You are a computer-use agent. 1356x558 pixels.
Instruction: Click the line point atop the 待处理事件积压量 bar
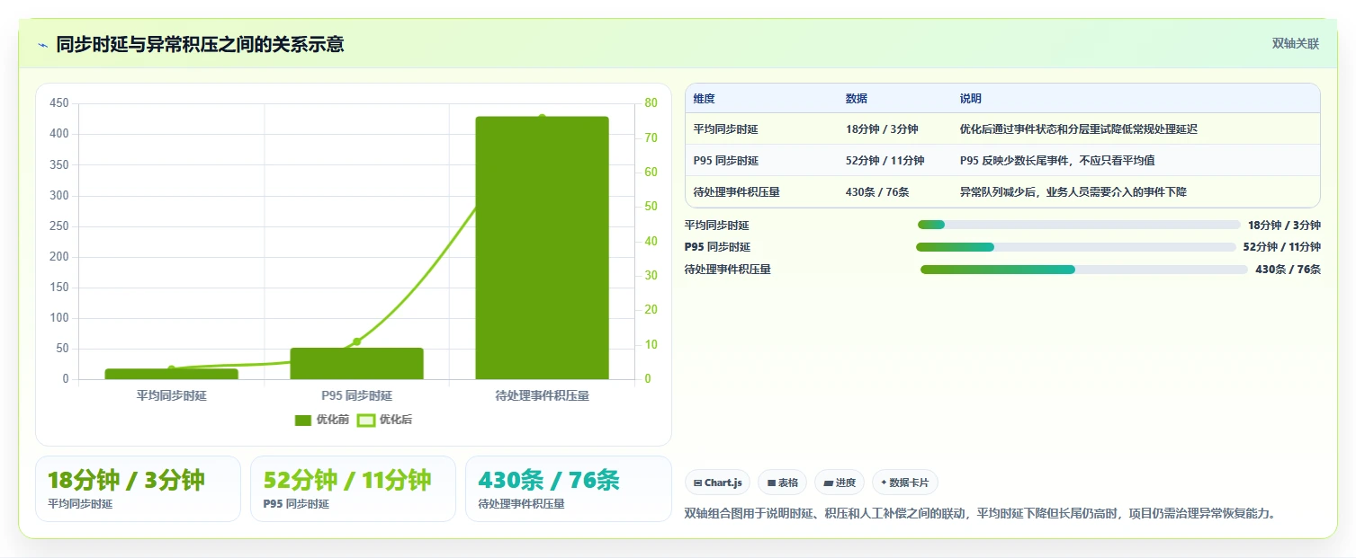click(542, 118)
